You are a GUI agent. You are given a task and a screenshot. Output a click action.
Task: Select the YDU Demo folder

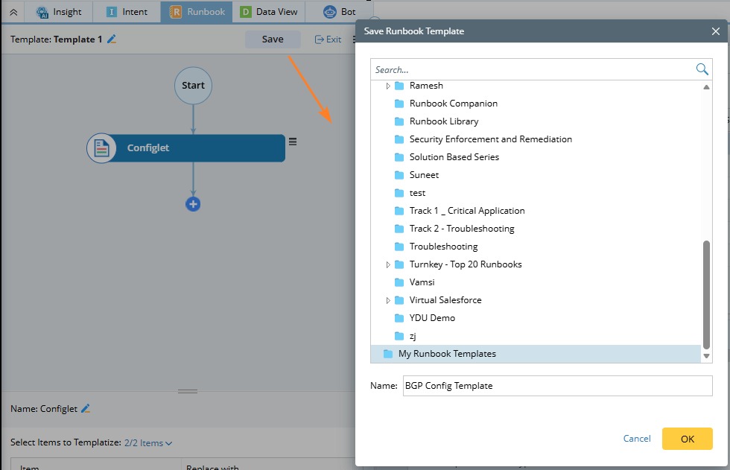432,318
